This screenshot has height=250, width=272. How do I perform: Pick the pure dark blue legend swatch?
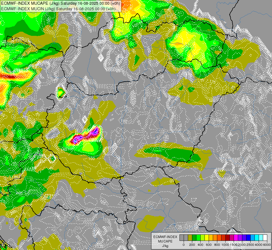pyautogui.click(x=248, y=237)
